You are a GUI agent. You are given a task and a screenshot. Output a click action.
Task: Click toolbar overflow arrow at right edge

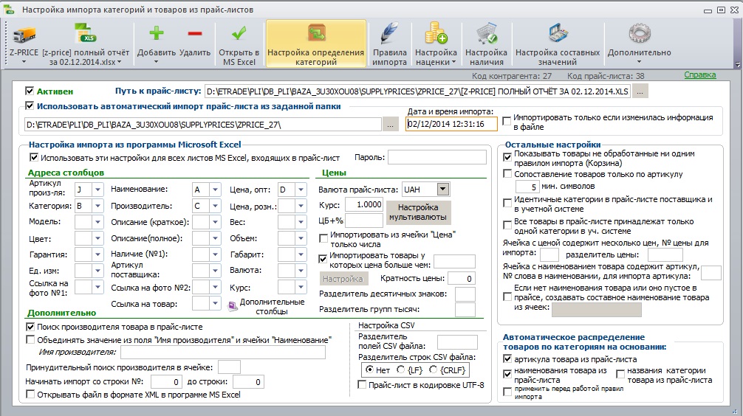pyautogui.click(x=737, y=64)
